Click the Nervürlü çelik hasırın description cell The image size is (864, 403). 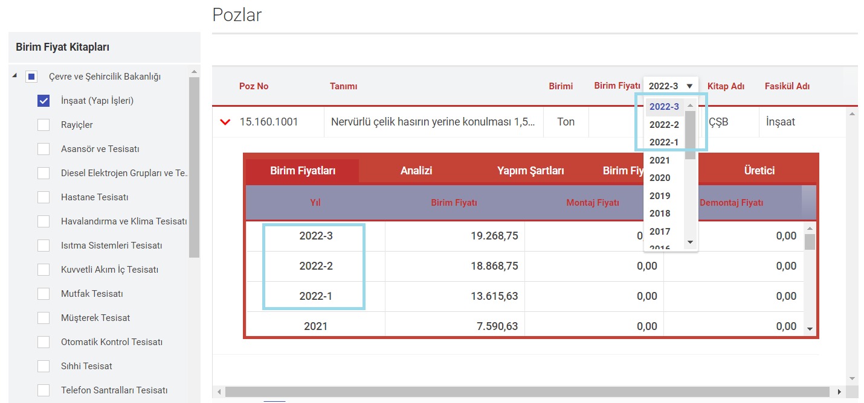click(x=433, y=122)
